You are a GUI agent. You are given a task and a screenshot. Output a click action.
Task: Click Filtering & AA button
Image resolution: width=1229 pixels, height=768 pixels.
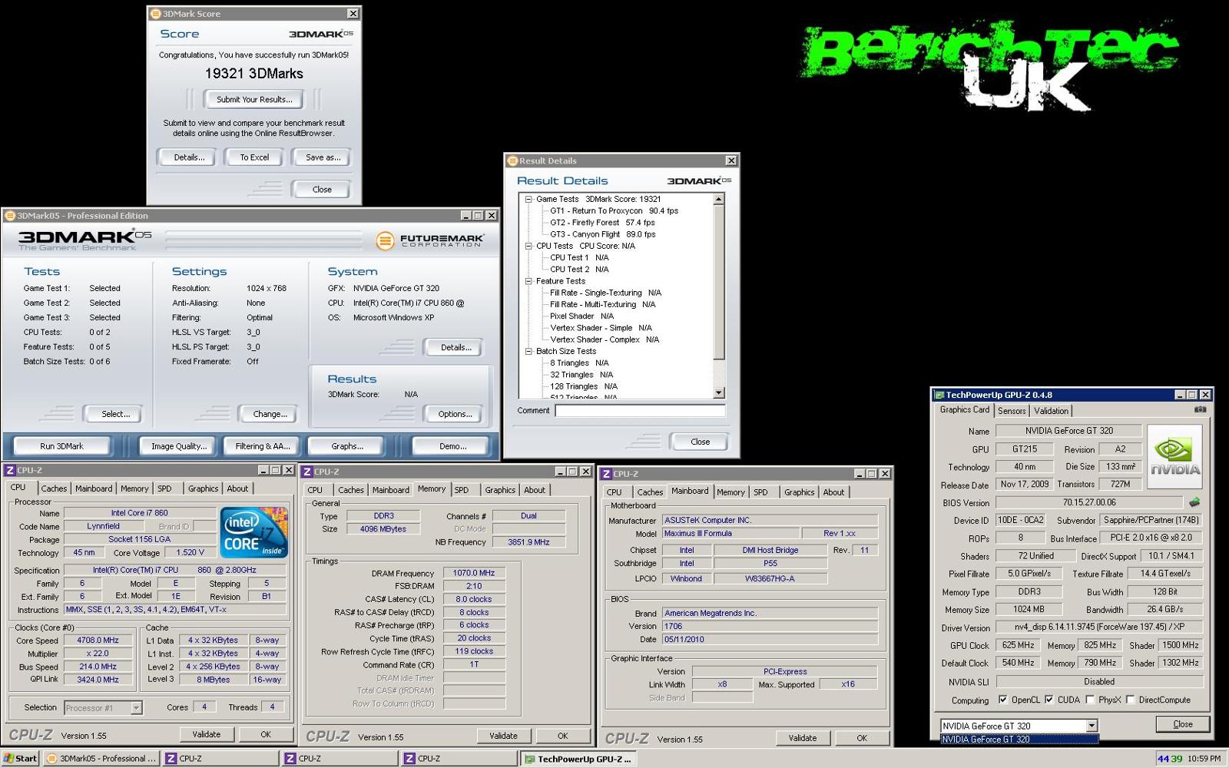[x=263, y=446]
